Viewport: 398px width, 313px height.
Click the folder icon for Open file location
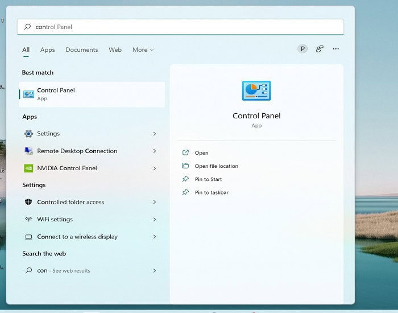coord(185,166)
